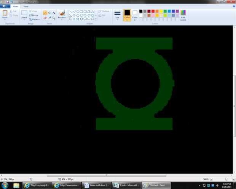
Task: Switch to the View ribbon tab
Action: pyautogui.click(x=26, y=6)
